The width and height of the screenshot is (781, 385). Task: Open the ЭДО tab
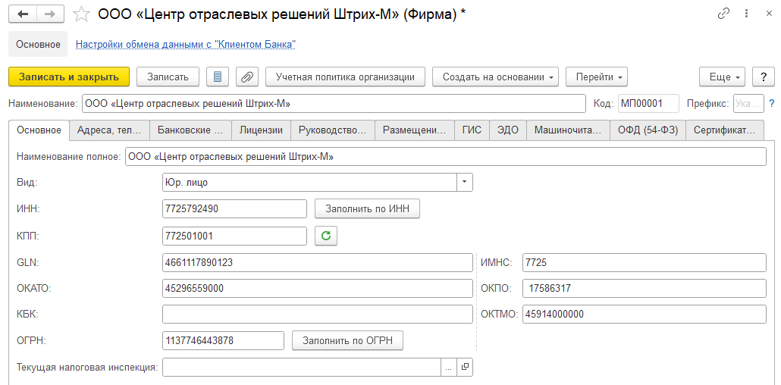[507, 130]
